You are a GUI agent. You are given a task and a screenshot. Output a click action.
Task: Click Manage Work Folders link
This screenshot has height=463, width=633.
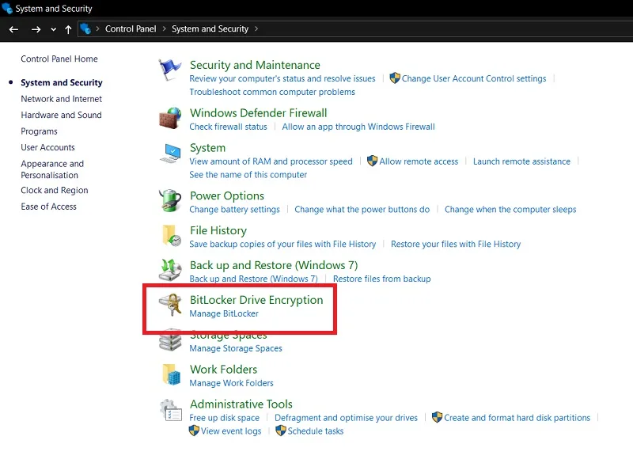pyautogui.click(x=231, y=383)
